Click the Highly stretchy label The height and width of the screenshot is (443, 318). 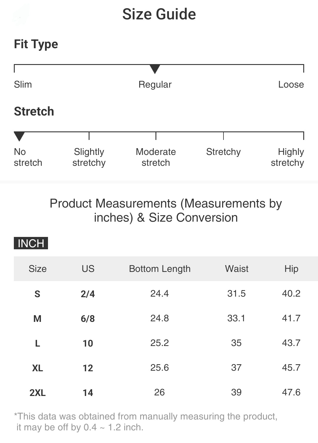[x=287, y=157]
